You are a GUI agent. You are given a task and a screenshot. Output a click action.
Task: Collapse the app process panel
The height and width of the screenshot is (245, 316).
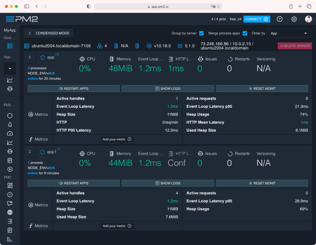tap(30, 57)
